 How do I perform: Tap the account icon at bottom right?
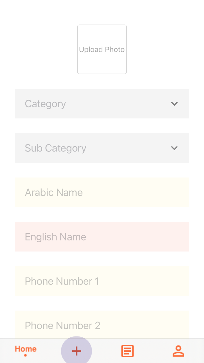[178, 350]
